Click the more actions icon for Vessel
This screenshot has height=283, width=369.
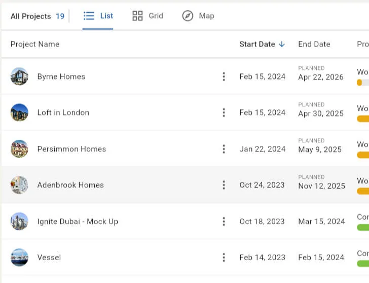point(224,257)
